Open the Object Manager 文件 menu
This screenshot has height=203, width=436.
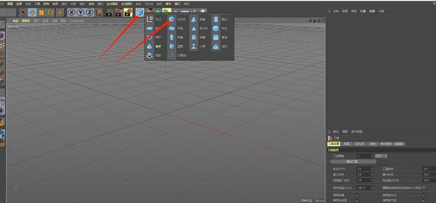click(336, 11)
